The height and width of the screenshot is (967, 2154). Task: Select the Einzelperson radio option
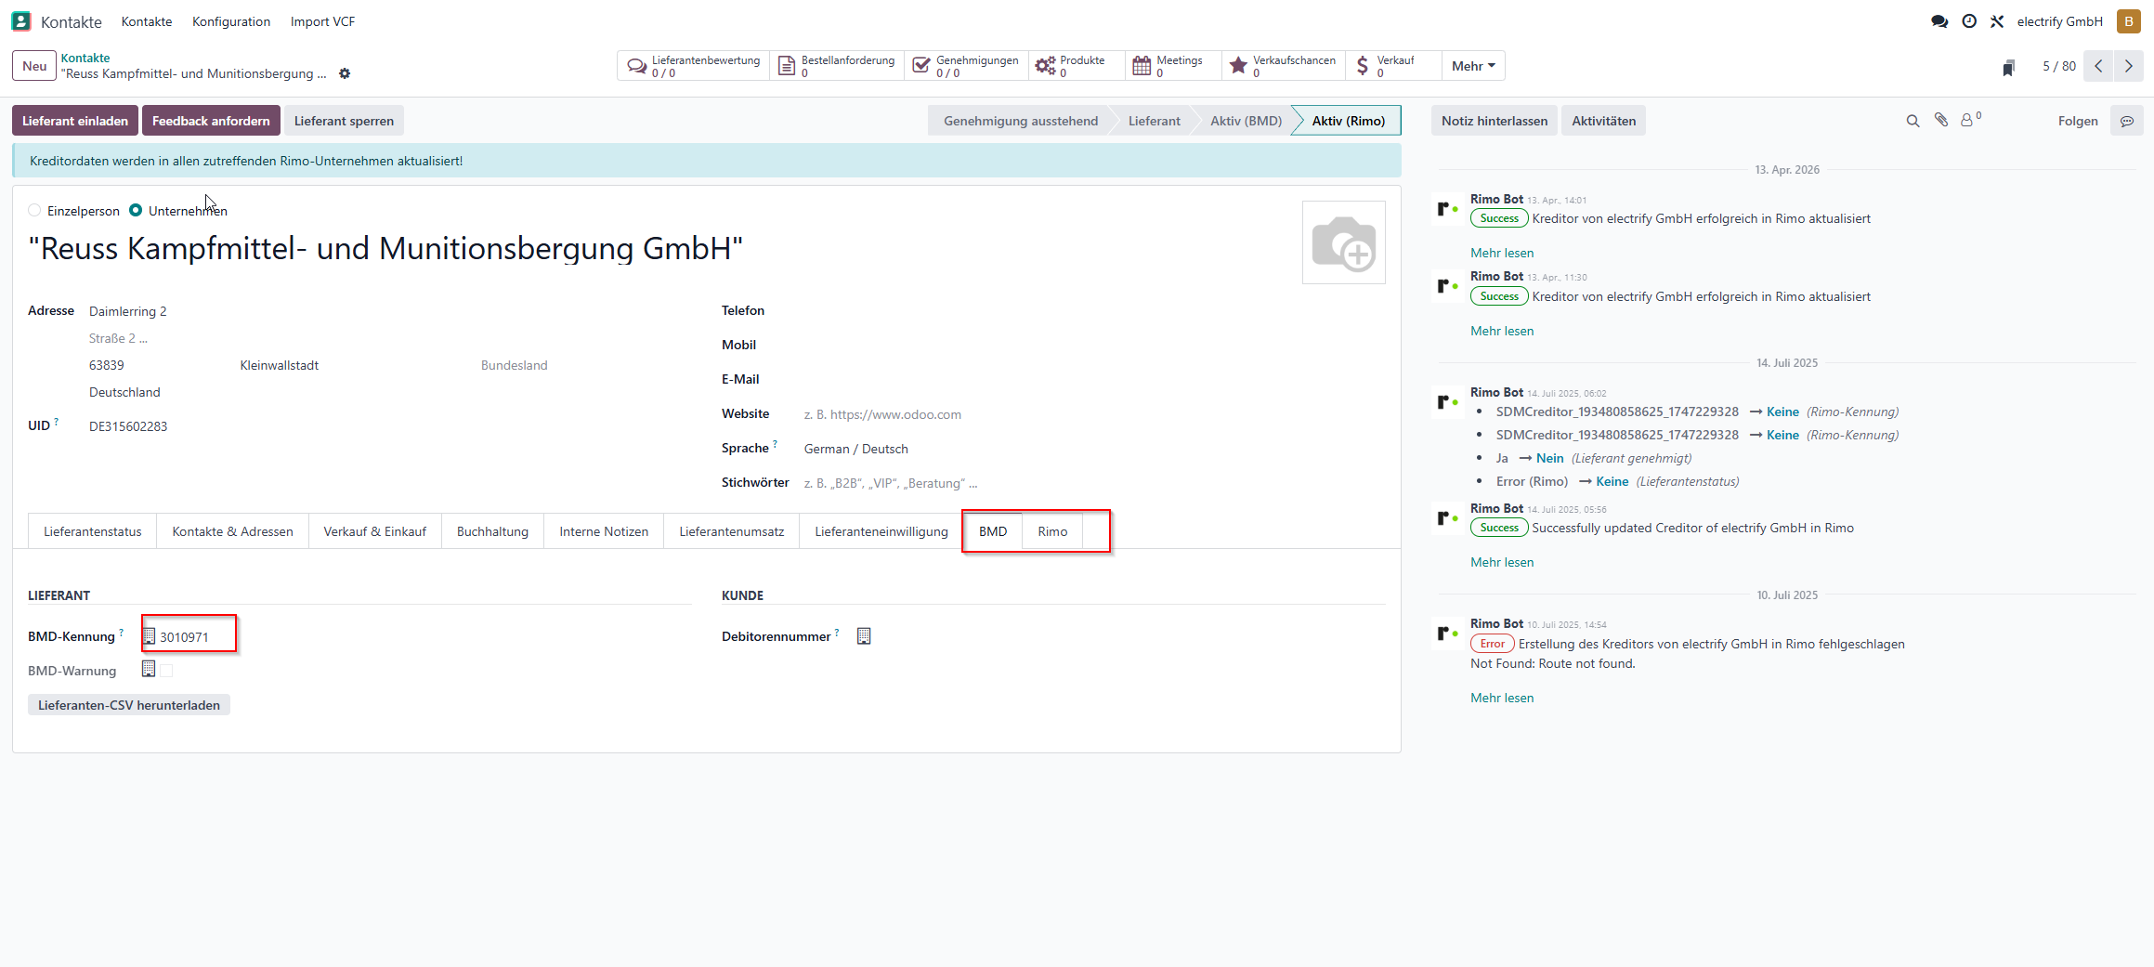click(35, 211)
